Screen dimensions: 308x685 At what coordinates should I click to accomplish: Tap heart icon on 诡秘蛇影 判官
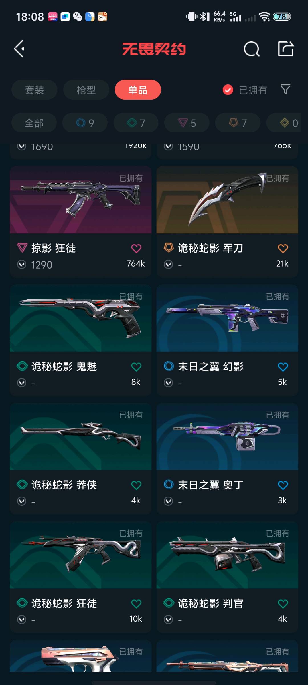[283, 604]
